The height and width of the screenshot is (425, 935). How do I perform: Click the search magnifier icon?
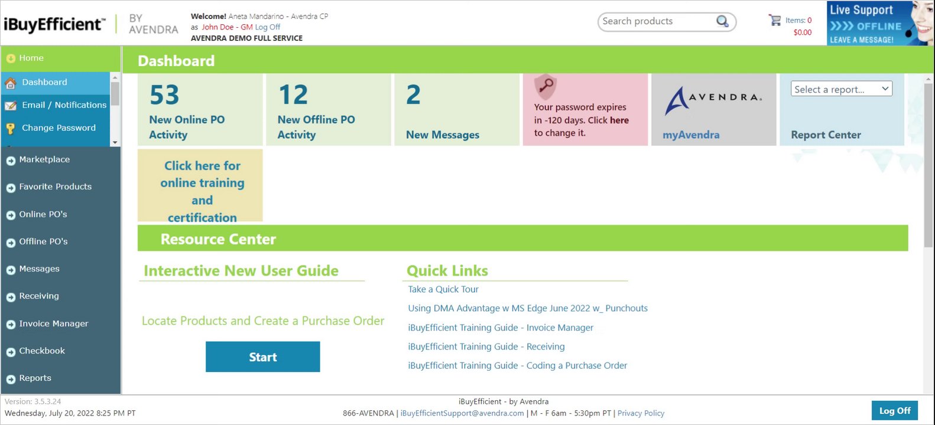tap(722, 21)
